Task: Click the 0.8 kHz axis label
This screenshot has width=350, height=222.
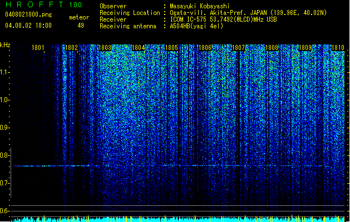Action: (x=4, y=155)
